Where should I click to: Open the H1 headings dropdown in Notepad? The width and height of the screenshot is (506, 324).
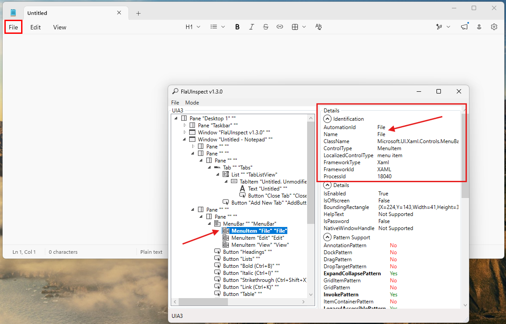click(193, 27)
